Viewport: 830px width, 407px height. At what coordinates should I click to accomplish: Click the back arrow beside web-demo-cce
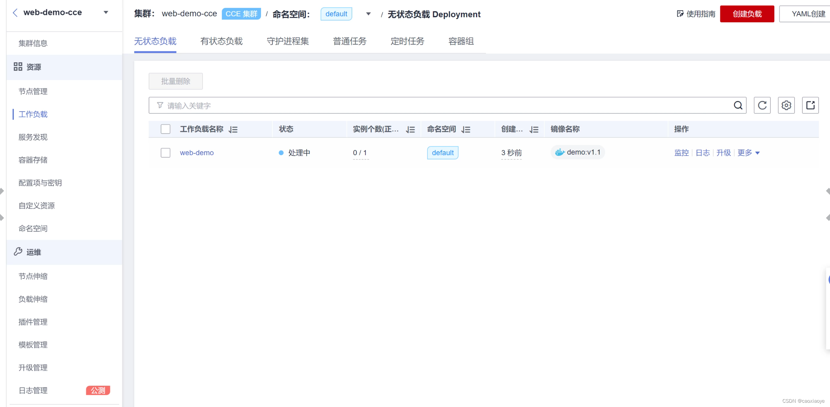pyautogui.click(x=15, y=13)
